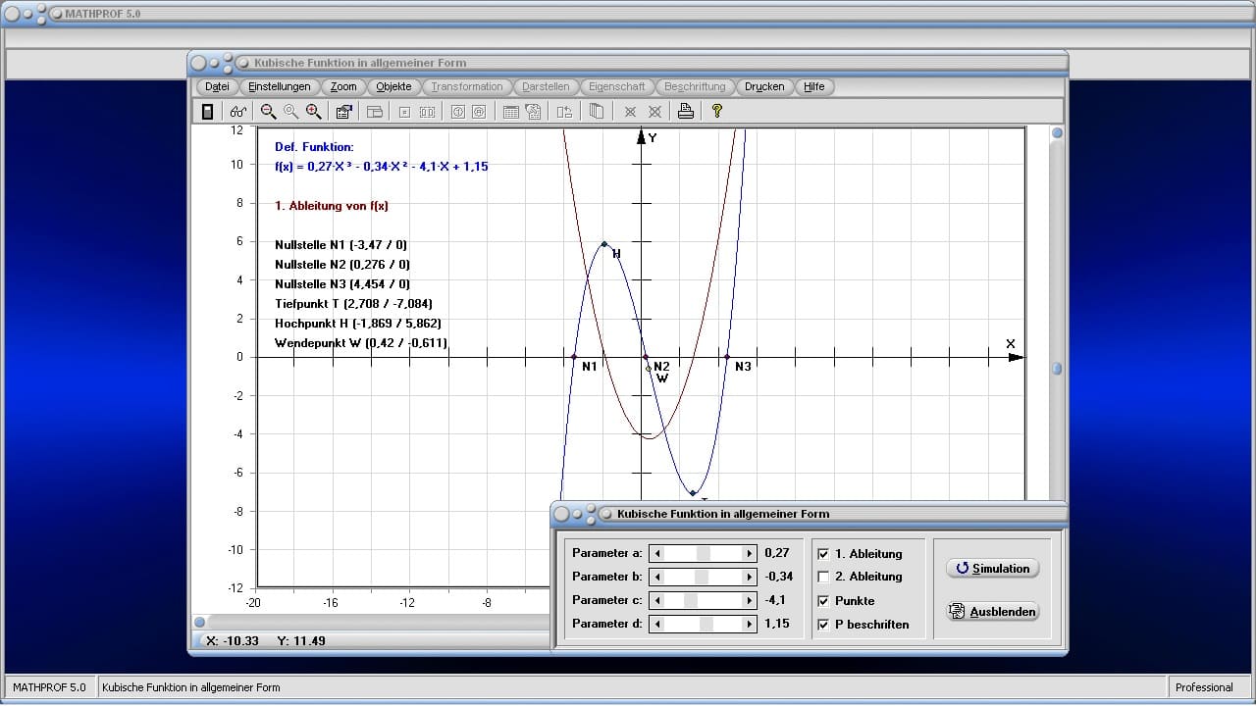Open the Datei menu
Screen dimensions: 1256x706
(217, 86)
